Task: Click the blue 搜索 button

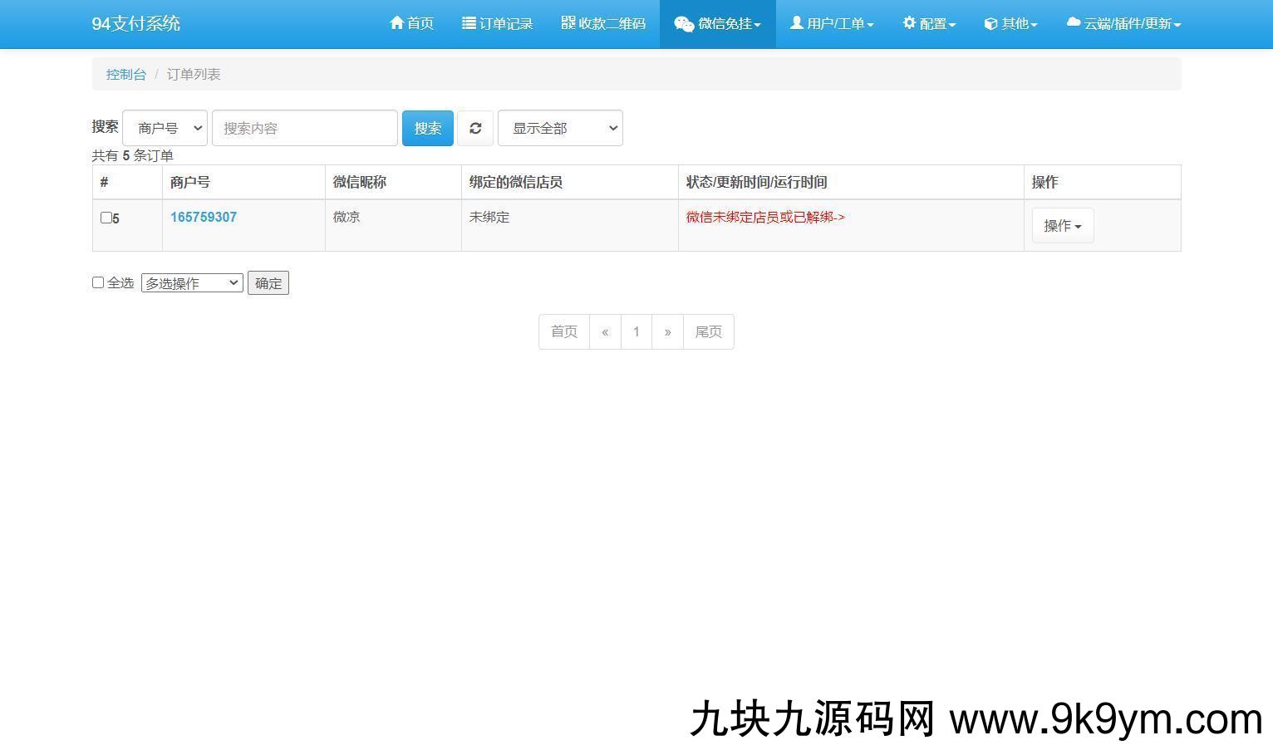Action: [x=427, y=128]
